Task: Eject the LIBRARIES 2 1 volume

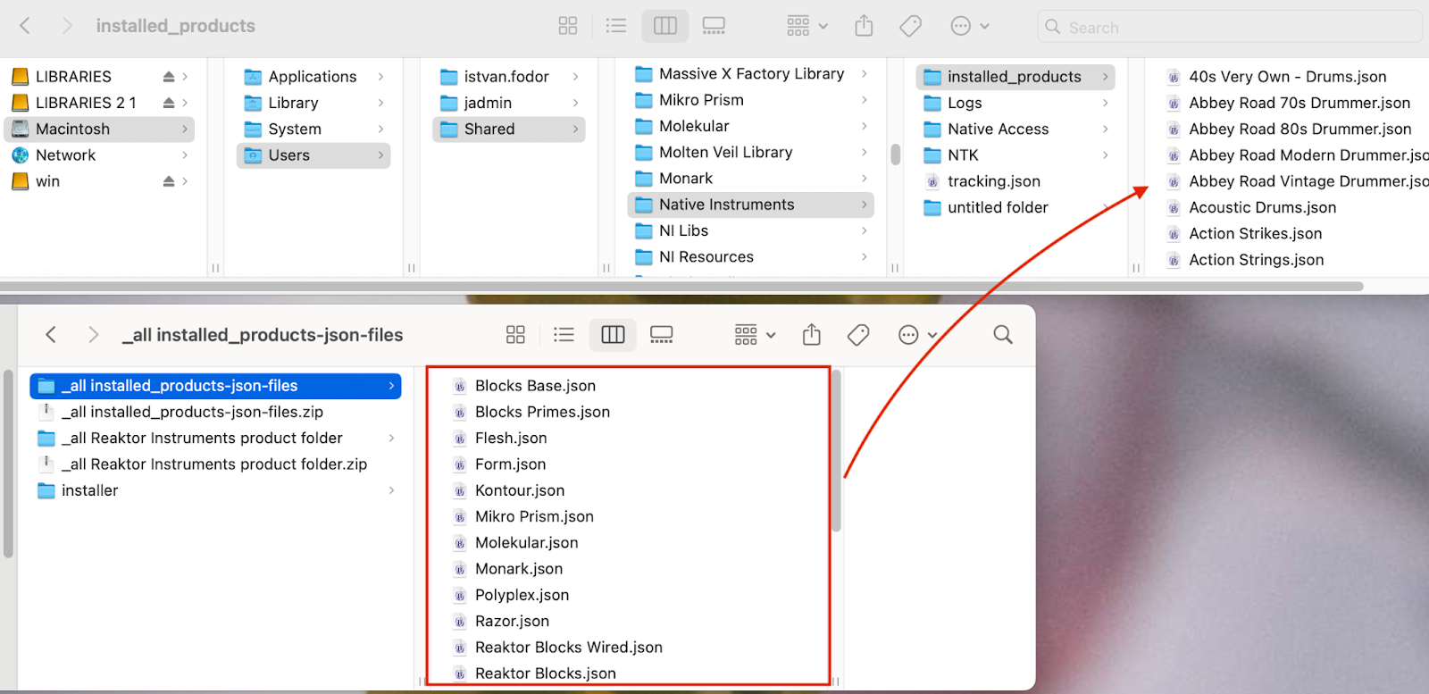Action: (169, 103)
